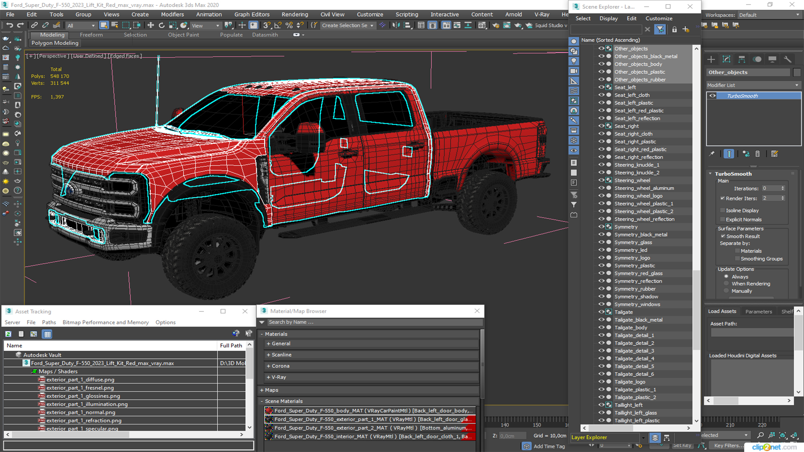
Task: Click Make Unique icon in modifier panel
Action: click(x=746, y=154)
